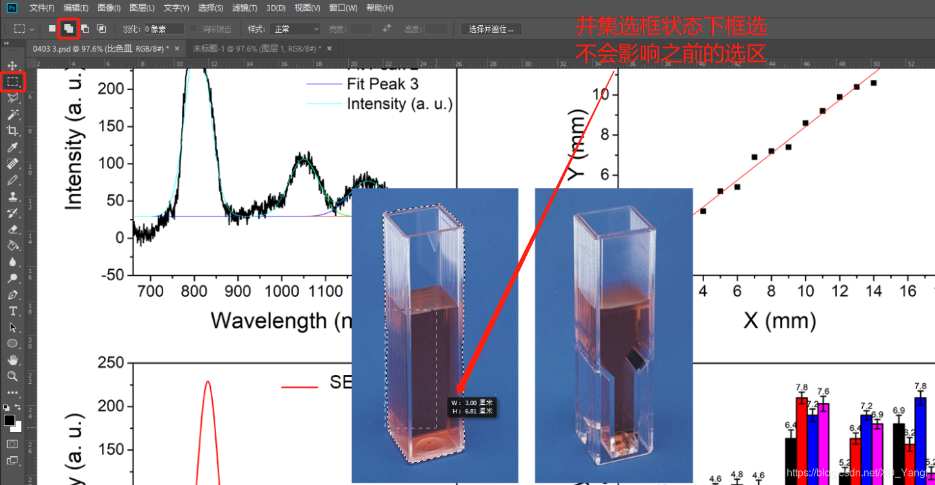
Task: Swap width and height values
Action: click(387, 29)
